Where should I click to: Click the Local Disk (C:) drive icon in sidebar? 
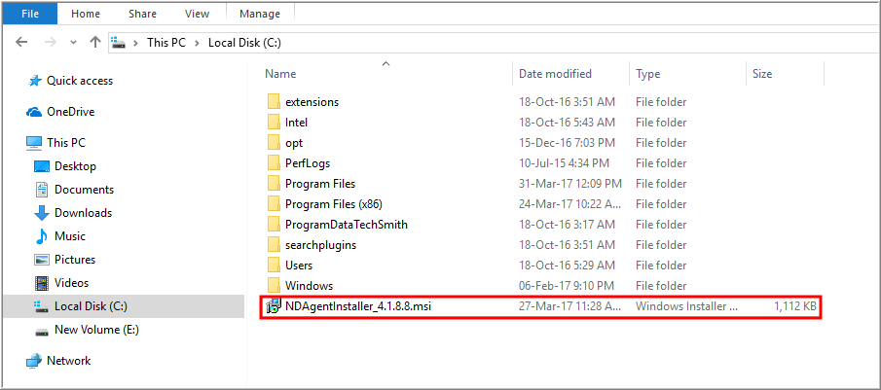pos(42,306)
